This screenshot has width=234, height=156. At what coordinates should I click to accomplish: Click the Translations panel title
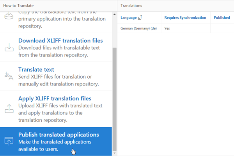click(131, 6)
